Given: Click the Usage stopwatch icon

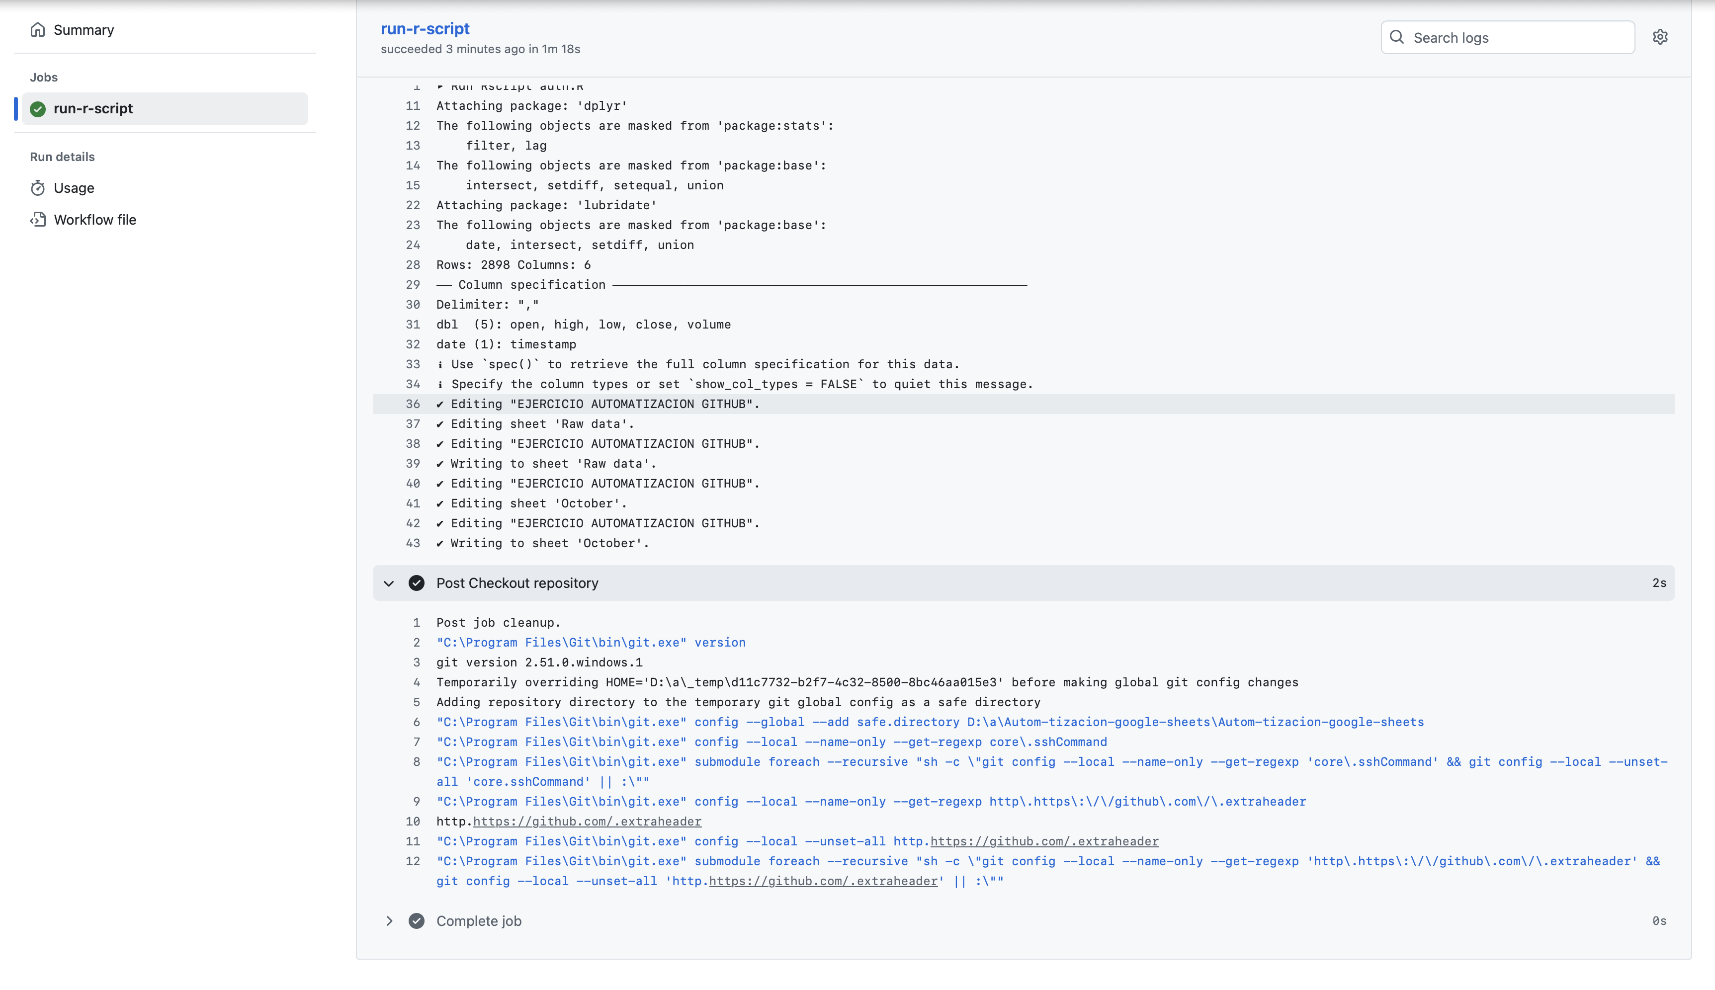Looking at the screenshot, I should [x=38, y=188].
